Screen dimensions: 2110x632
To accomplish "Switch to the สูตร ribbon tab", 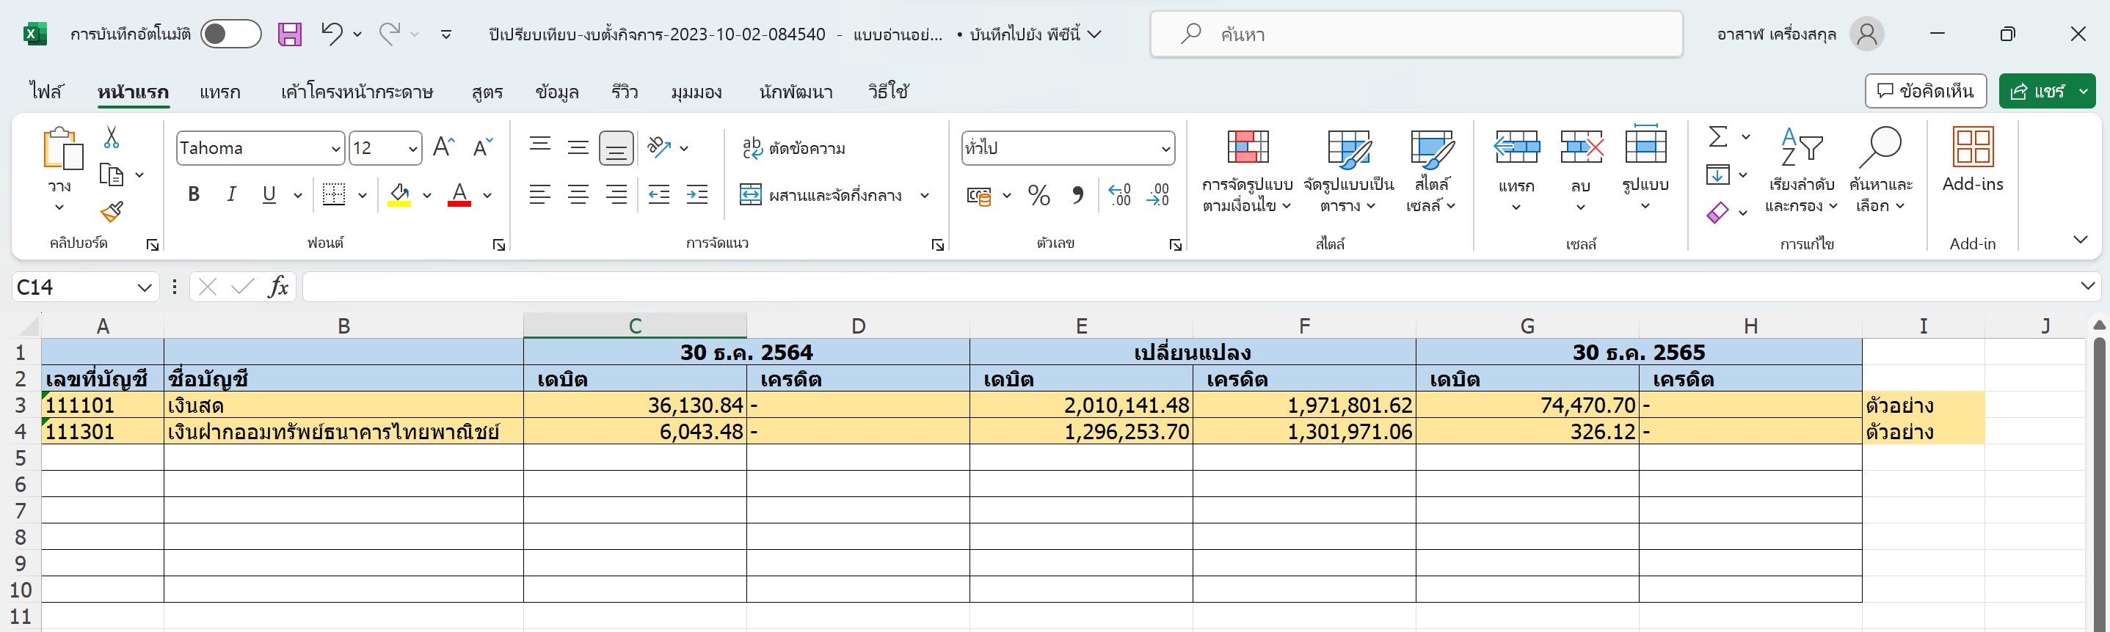I will coord(487,92).
